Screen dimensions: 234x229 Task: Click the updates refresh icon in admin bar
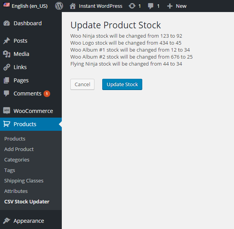point(132,6)
